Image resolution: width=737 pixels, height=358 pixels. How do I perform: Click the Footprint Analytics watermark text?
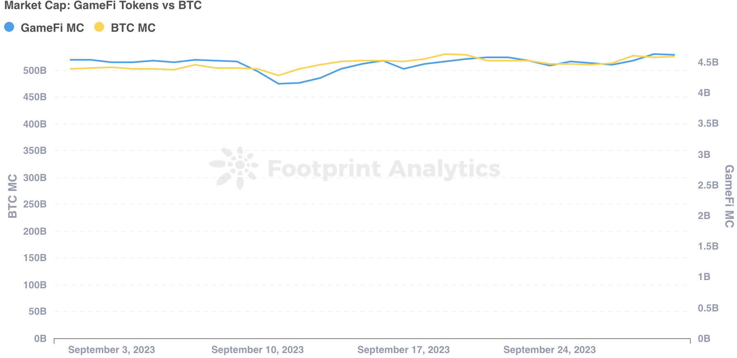384,169
